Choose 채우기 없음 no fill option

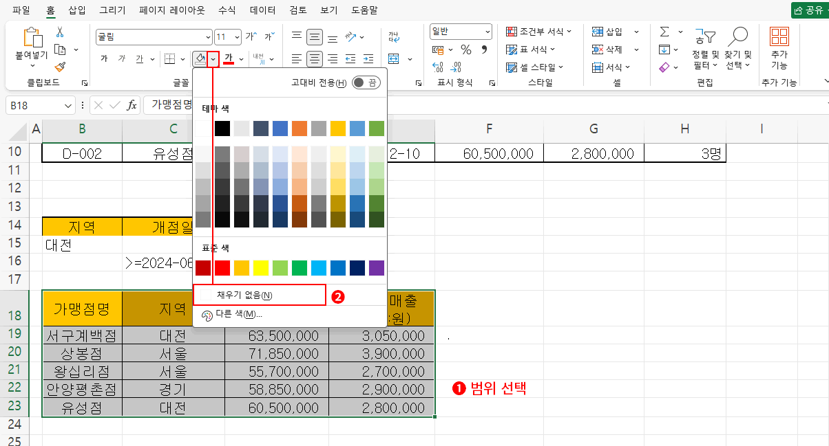click(x=260, y=295)
